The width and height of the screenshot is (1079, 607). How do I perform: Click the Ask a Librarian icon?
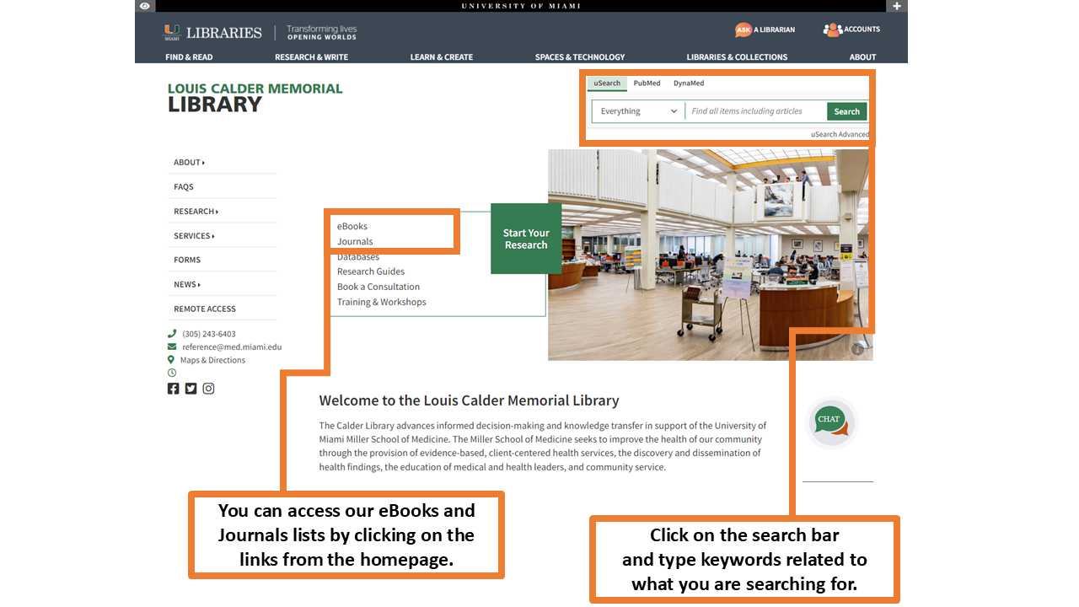pyautogui.click(x=743, y=30)
